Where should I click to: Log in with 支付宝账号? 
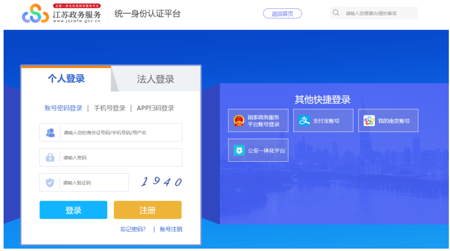(323, 121)
